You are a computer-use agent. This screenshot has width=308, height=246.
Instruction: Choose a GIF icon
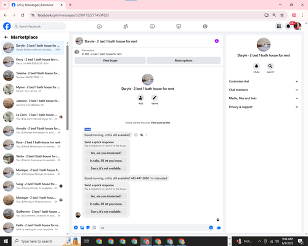coord(94,228)
